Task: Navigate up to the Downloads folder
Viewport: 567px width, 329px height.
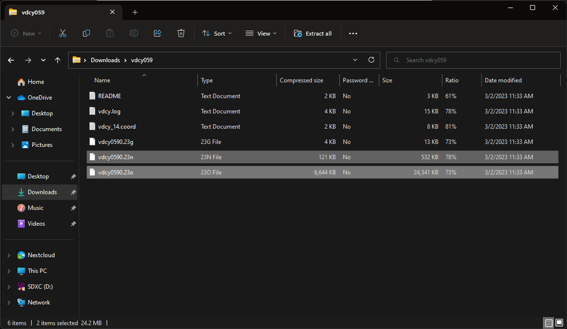Action: (x=57, y=60)
